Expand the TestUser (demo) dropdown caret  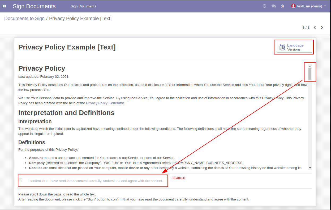(x=325, y=6)
